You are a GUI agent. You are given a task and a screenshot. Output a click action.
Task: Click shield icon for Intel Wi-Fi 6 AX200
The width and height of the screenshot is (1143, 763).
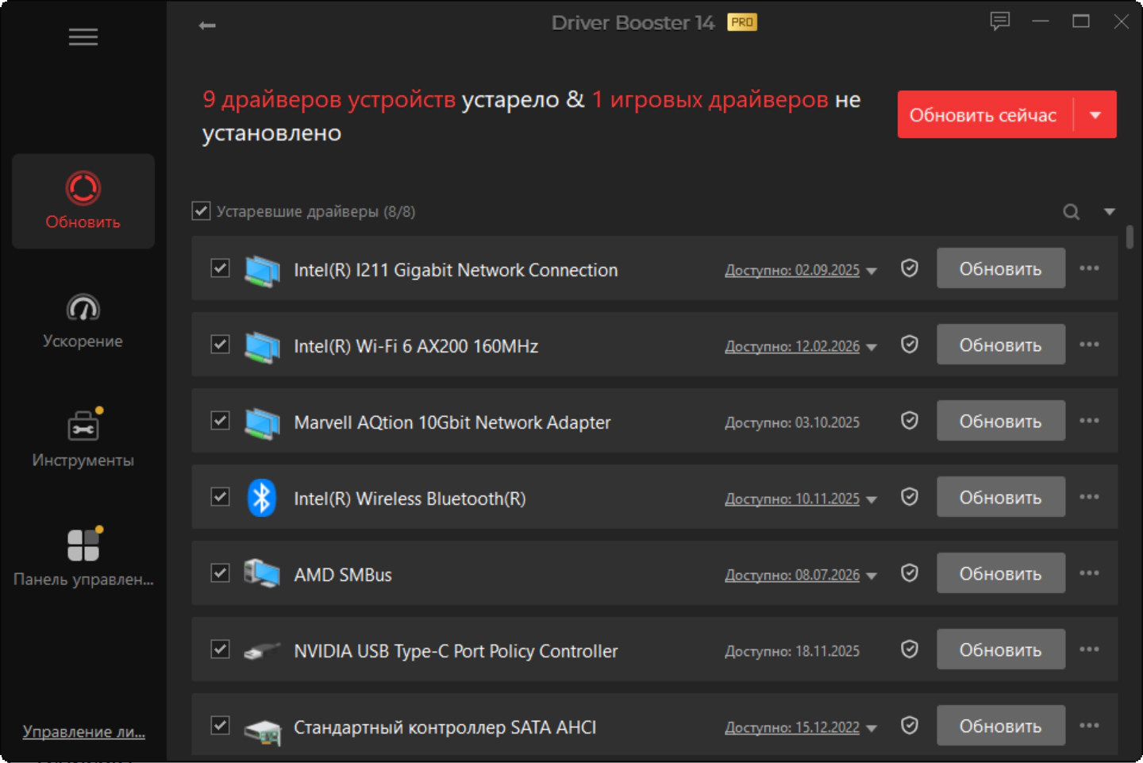910,345
